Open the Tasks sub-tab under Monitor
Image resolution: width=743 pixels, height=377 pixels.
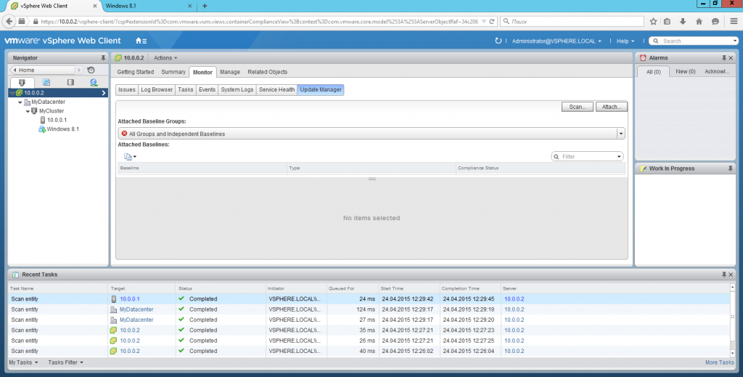(186, 89)
